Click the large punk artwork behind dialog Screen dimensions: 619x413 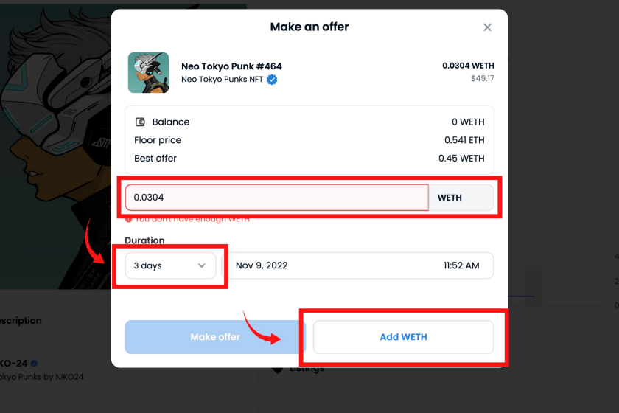(x=55, y=146)
